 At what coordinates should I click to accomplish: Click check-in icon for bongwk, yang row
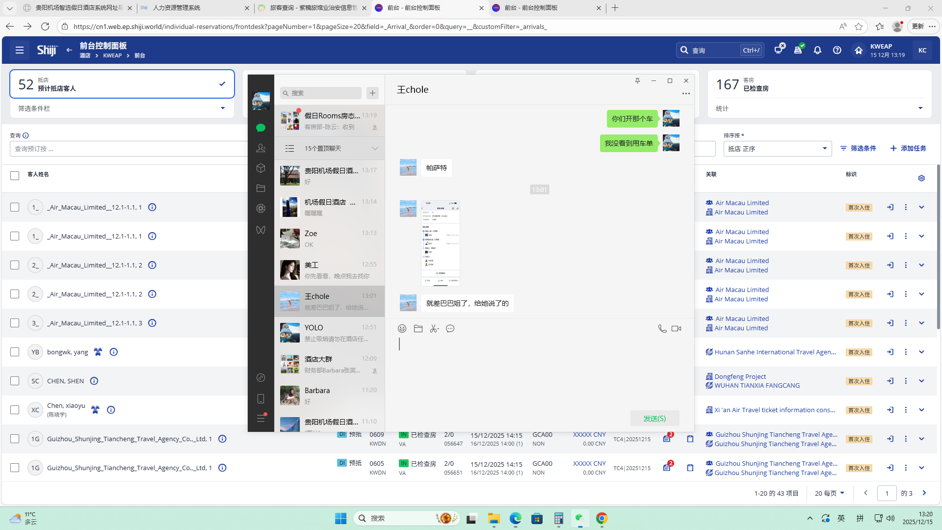coord(890,352)
